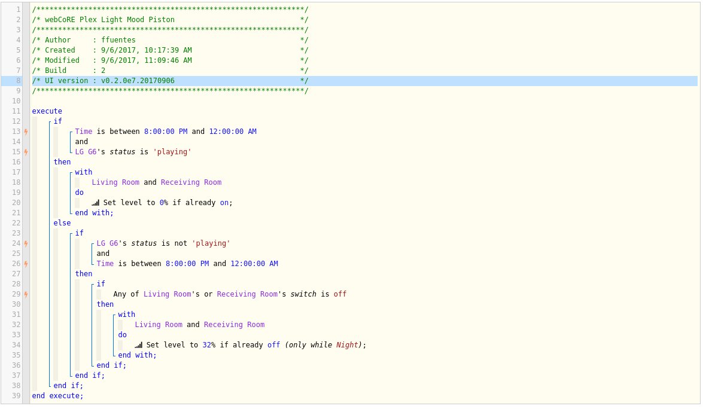Click the lightning bolt icon on line 24

coord(26,244)
